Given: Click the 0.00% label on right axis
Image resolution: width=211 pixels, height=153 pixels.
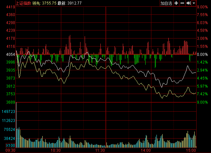Looking at the screenshot, I should (202, 55).
